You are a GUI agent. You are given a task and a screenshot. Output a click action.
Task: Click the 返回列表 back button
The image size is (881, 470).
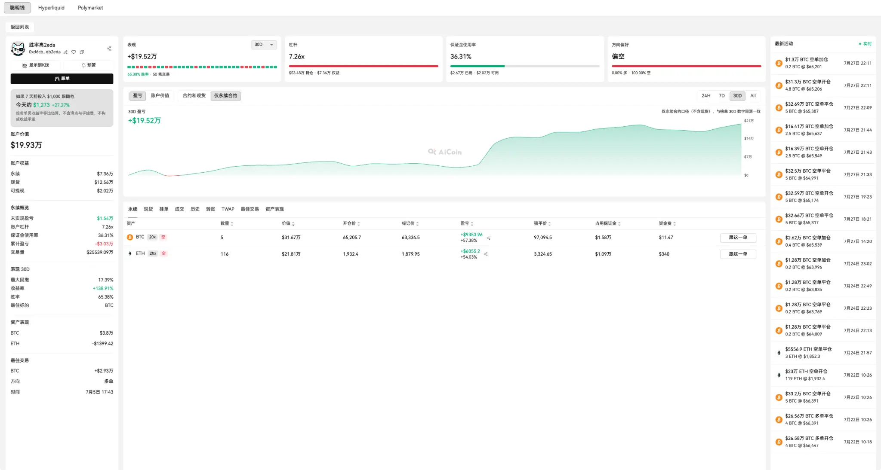tap(20, 27)
